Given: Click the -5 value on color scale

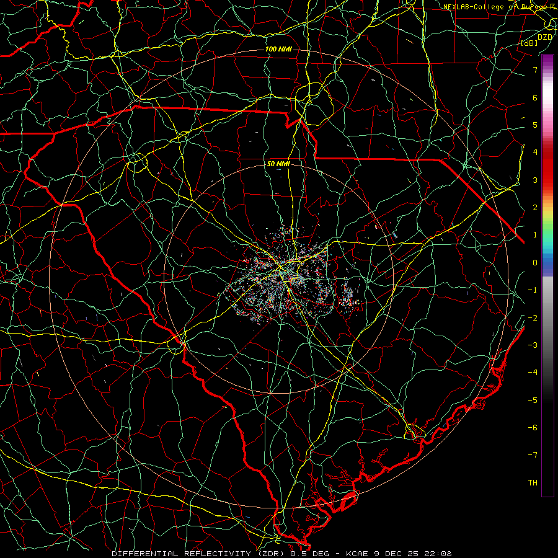Looking at the screenshot, I should (533, 401).
